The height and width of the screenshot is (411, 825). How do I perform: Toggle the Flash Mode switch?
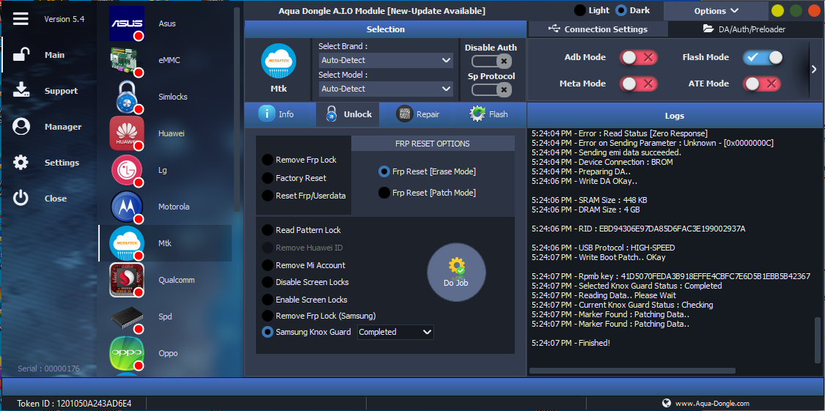tap(763, 57)
